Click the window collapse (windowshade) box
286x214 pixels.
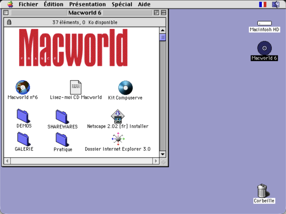coord(164,13)
